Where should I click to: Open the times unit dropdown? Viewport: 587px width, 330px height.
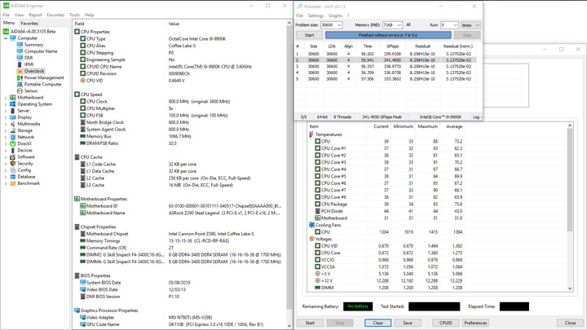tap(477, 25)
